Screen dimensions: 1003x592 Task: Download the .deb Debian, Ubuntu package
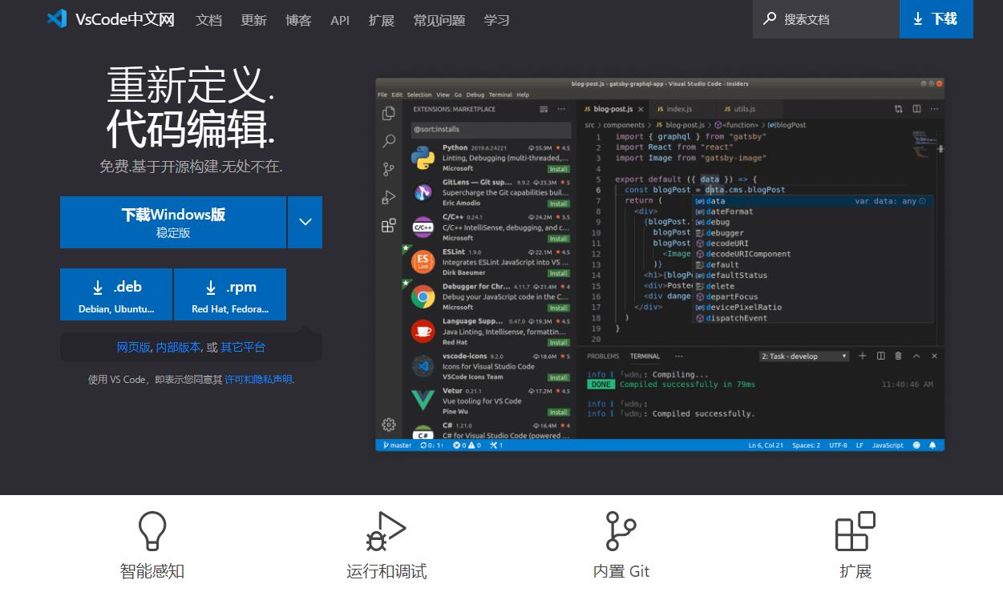[116, 295]
